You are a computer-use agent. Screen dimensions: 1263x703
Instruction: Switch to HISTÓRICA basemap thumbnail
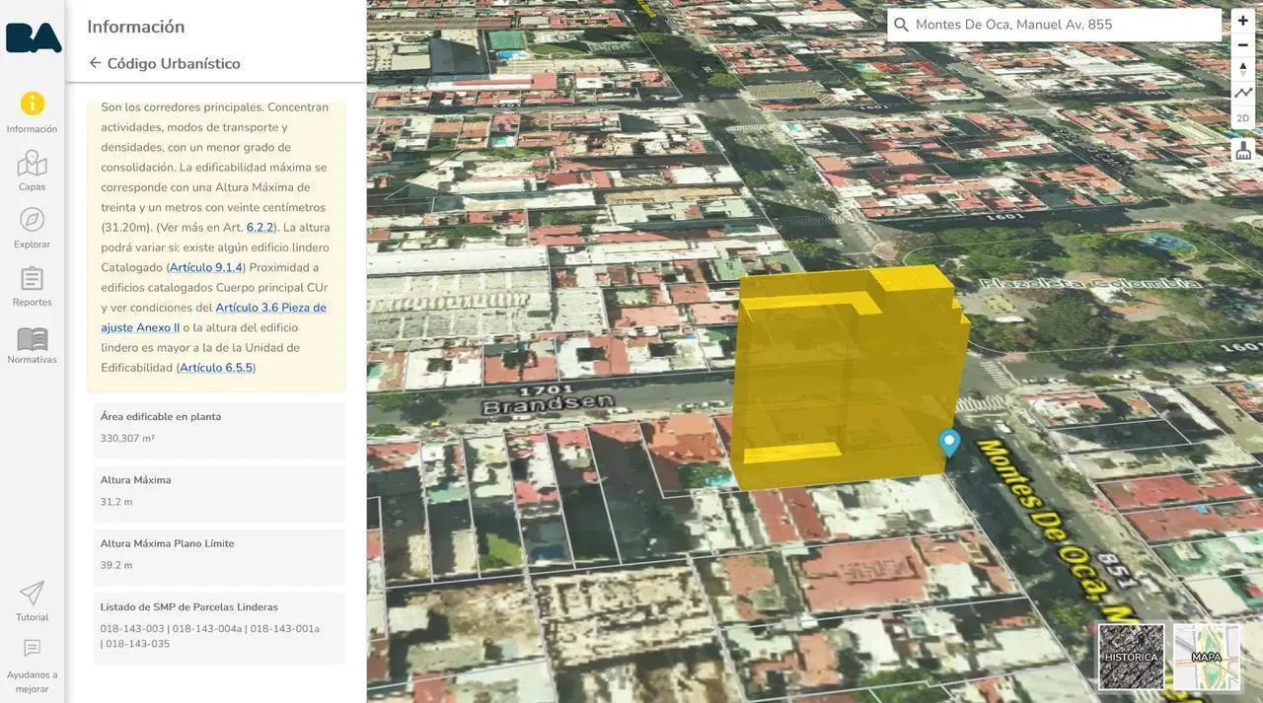1132,657
